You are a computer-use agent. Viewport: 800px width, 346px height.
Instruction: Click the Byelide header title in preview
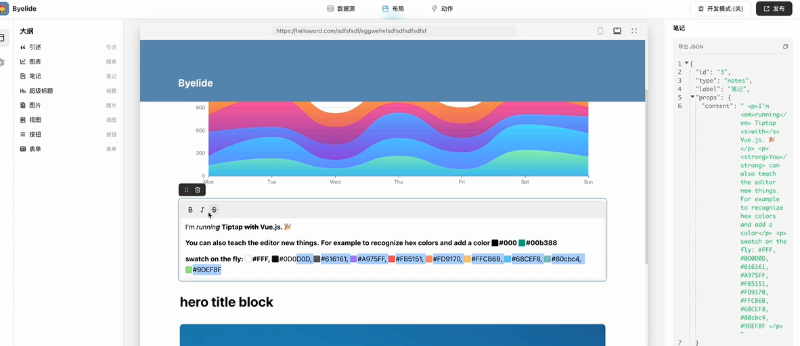tap(196, 83)
